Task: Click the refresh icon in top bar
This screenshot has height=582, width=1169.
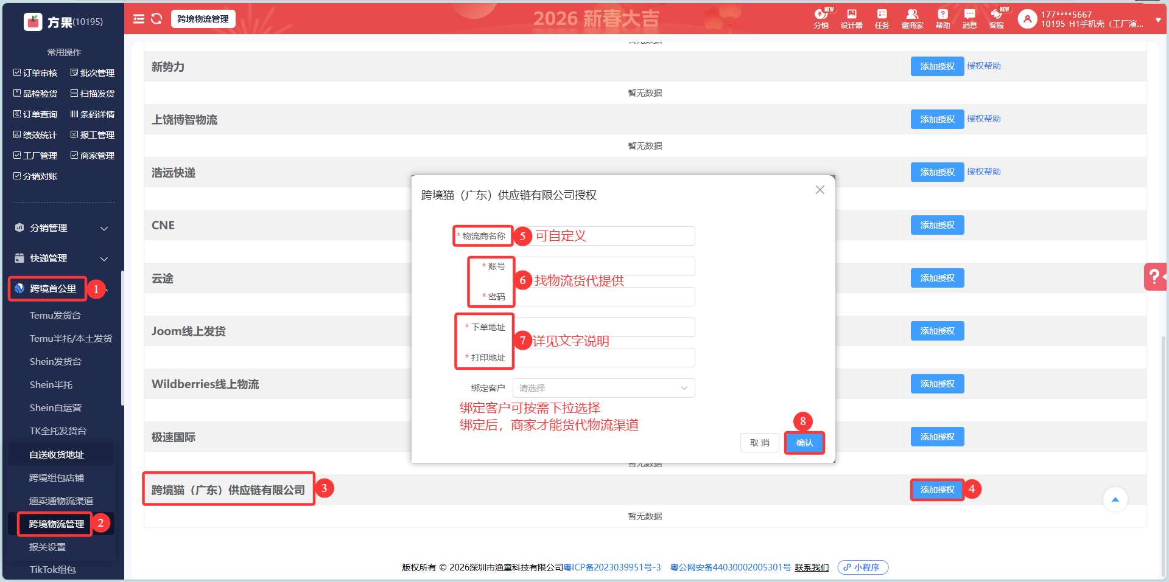Action: [156, 19]
